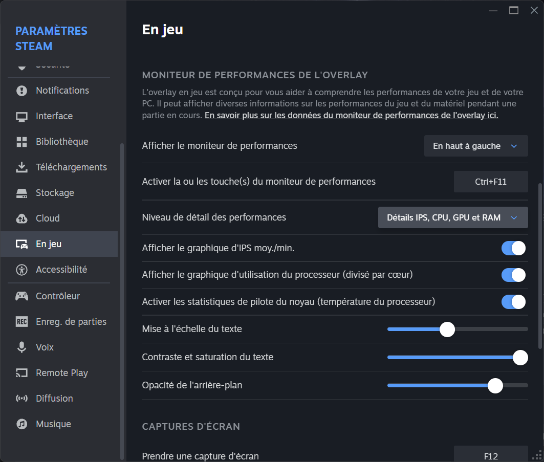
Task: Click the text scaling slider handle
Action: tap(447, 329)
